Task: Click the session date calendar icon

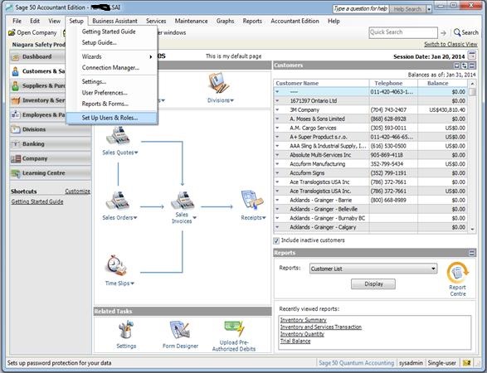Action: click(472, 56)
